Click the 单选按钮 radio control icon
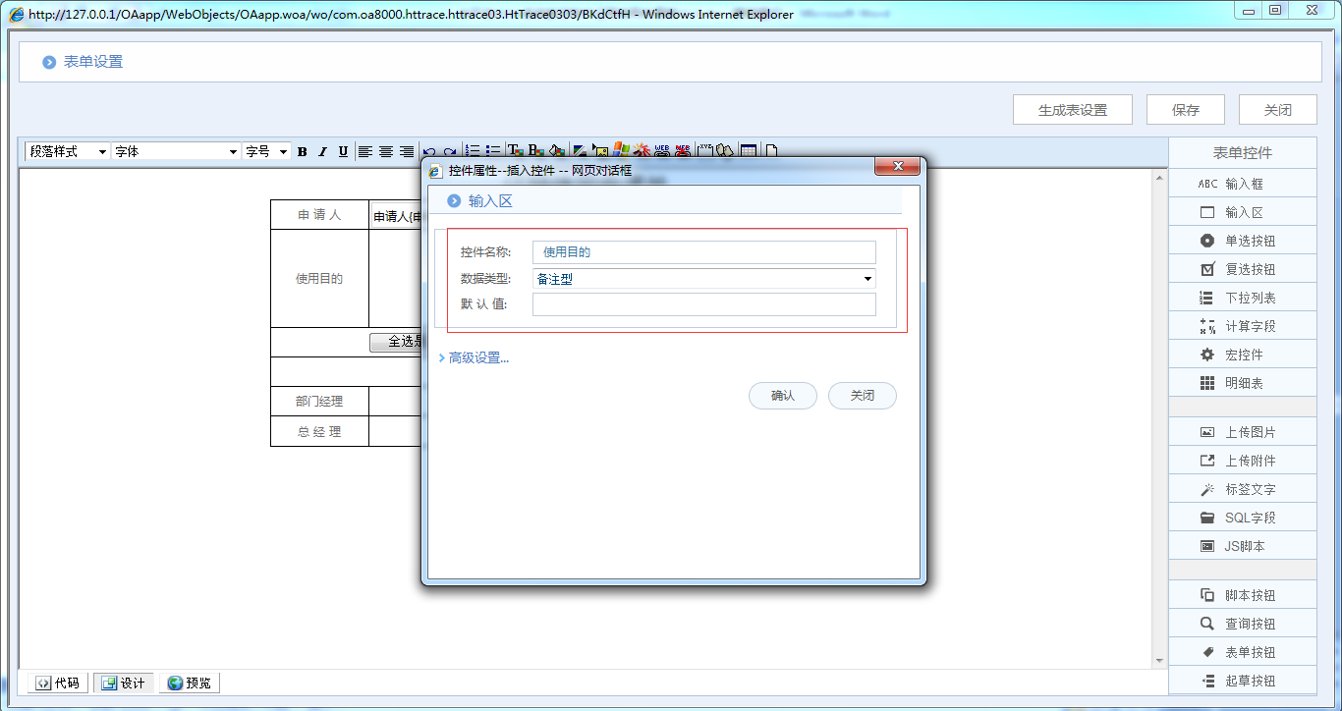The image size is (1342, 711). pyautogui.click(x=1207, y=241)
